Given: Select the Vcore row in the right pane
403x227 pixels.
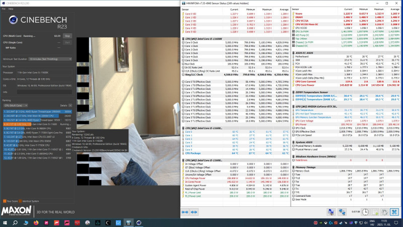Looking at the screenshot, I should pos(346,14).
